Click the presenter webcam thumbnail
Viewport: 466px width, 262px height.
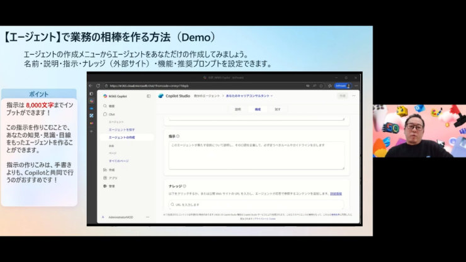pos(419,131)
